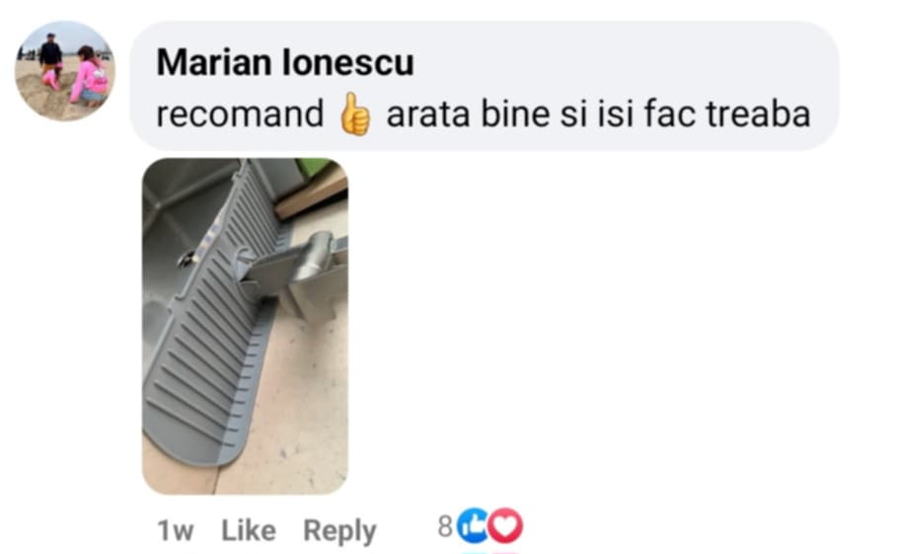This screenshot has height=554, width=902.
Task: Open the 1w timestamp link
Action: 176,530
